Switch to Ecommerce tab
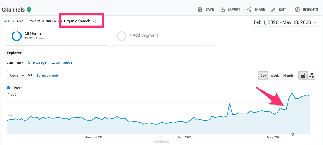Viewport: 323px width, 145px height. [x=62, y=62]
